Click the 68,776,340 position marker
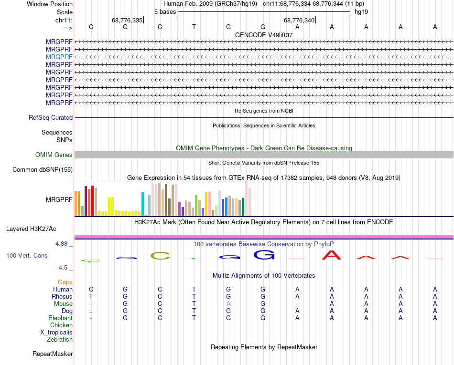Image resolution: width=454 pixels, height=365 pixels. tap(299, 20)
